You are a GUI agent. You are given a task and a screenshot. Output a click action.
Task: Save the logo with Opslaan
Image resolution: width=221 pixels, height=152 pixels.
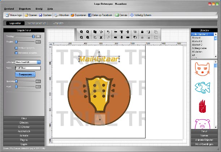pos(45,15)
